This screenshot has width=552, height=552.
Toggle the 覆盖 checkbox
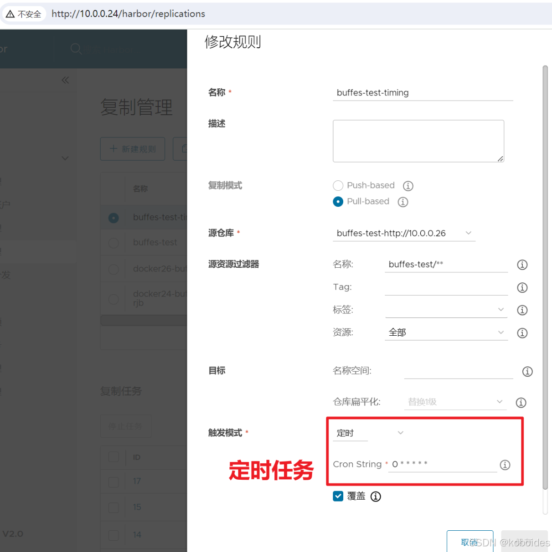click(x=338, y=496)
